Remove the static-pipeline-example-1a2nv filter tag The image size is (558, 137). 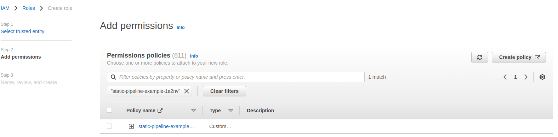(187, 91)
